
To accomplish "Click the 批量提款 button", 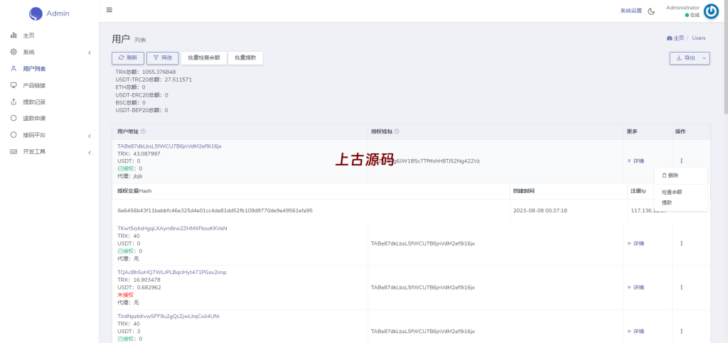I will pos(245,58).
